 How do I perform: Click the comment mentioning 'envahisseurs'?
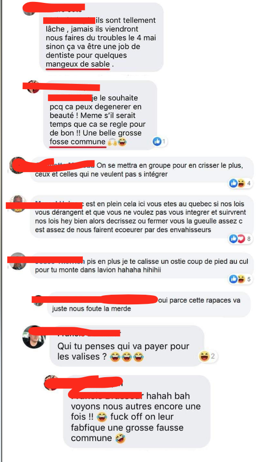click(x=141, y=217)
